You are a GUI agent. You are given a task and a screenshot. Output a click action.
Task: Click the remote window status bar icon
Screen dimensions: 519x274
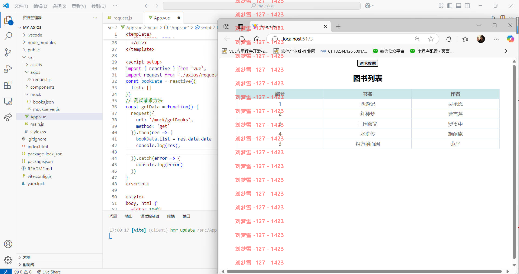pos(6,271)
